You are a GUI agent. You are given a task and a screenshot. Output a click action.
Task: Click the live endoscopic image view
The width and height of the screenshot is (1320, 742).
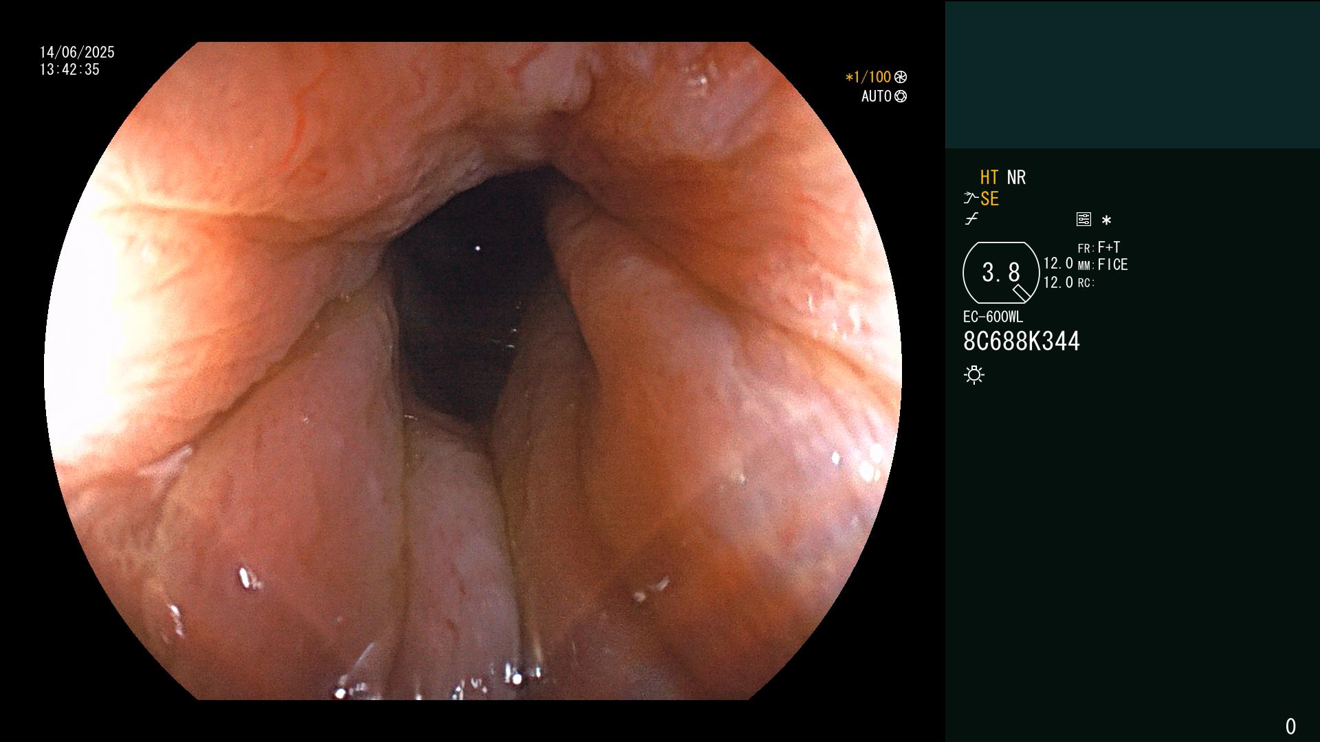[473, 371]
